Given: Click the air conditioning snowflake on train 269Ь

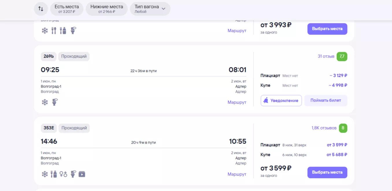Looking at the screenshot, I should point(45,102).
